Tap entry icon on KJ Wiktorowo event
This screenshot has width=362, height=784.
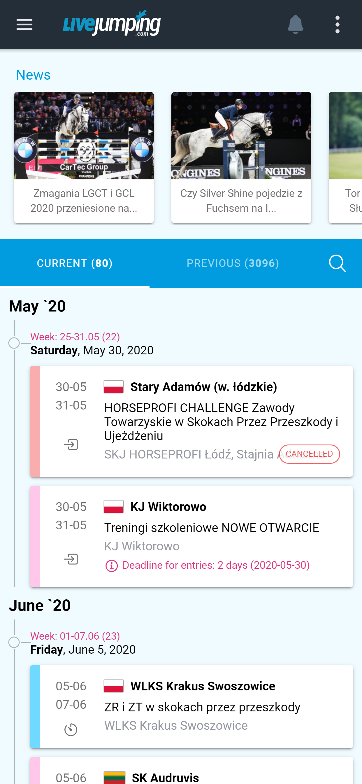pos(71,559)
